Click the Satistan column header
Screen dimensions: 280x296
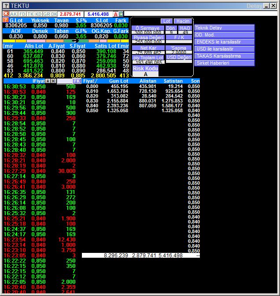tap(173, 81)
